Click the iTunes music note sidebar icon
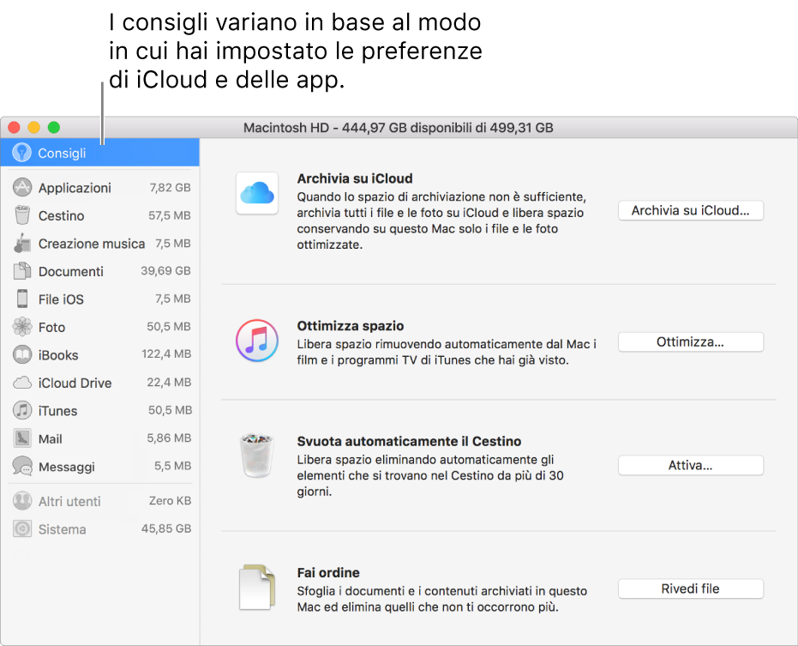 tap(22, 410)
